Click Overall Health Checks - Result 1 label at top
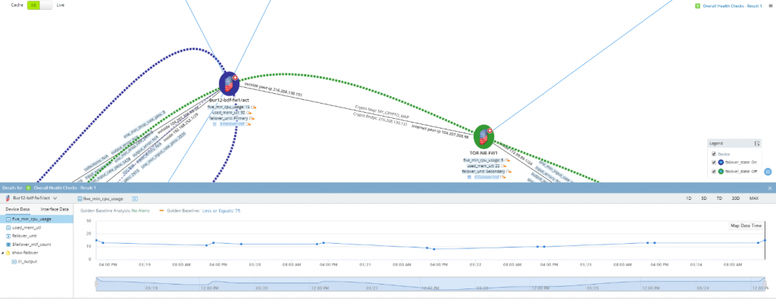This screenshot has height=299, width=776. click(733, 6)
